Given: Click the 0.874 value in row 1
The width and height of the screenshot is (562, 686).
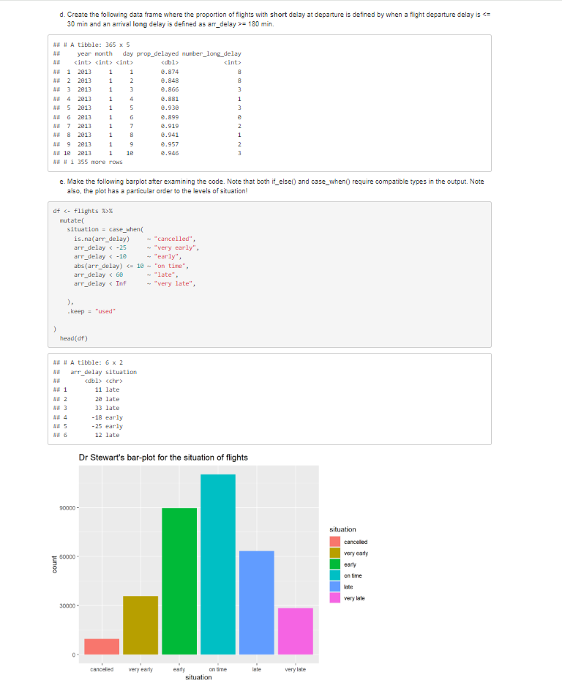Looking at the screenshot, I should click(x=170, y=72).
